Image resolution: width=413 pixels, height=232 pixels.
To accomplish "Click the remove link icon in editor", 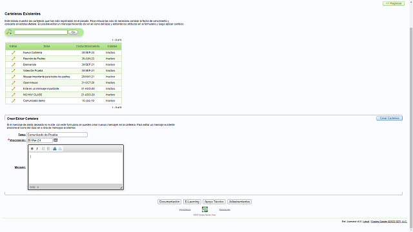I will (x=60, y=149).
